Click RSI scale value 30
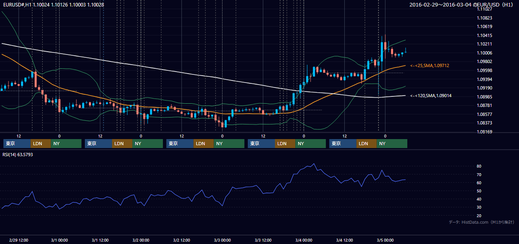The height and width of the screenshot is (244, 519). (479, 207)
